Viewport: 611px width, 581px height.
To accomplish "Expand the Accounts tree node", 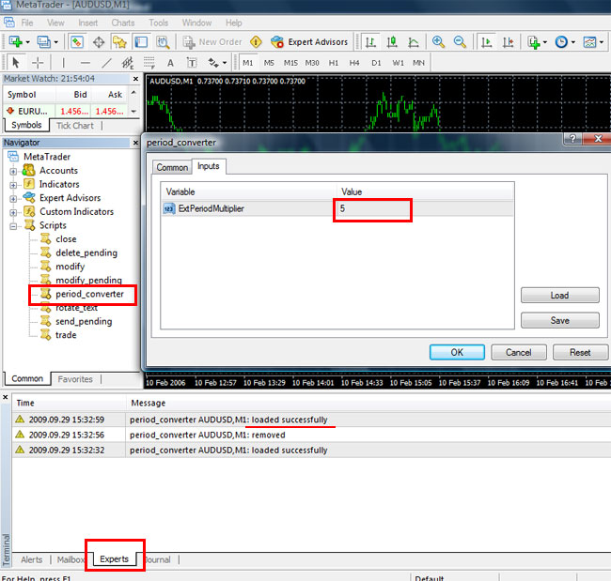I will tap(13, 171).
